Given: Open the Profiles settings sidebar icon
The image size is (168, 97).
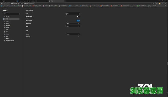Looking at the screenshot, I should pos(5,17).
